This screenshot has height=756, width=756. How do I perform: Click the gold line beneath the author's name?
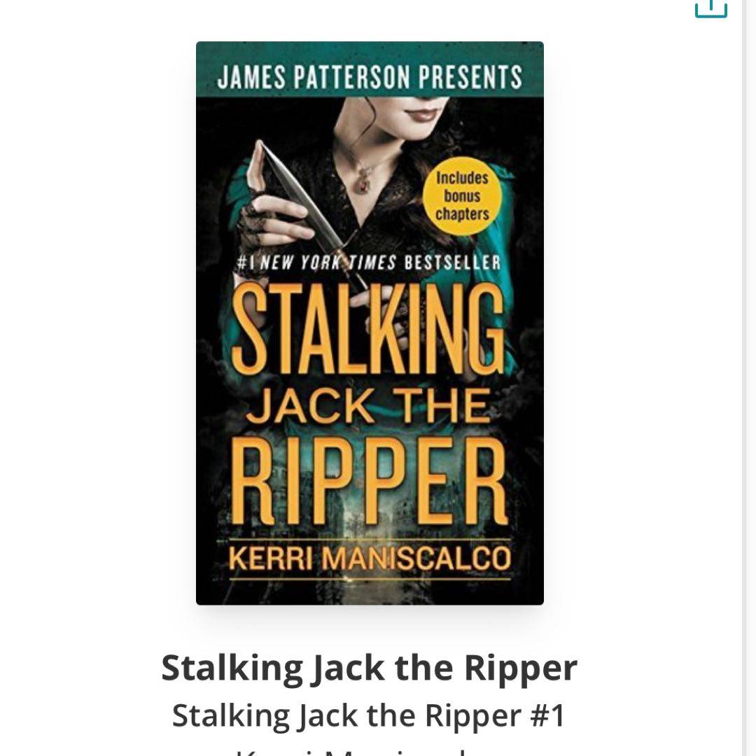click(x=370, y=579)
